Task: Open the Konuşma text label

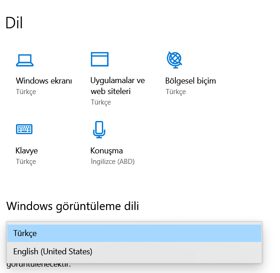Action: [106, 151]
